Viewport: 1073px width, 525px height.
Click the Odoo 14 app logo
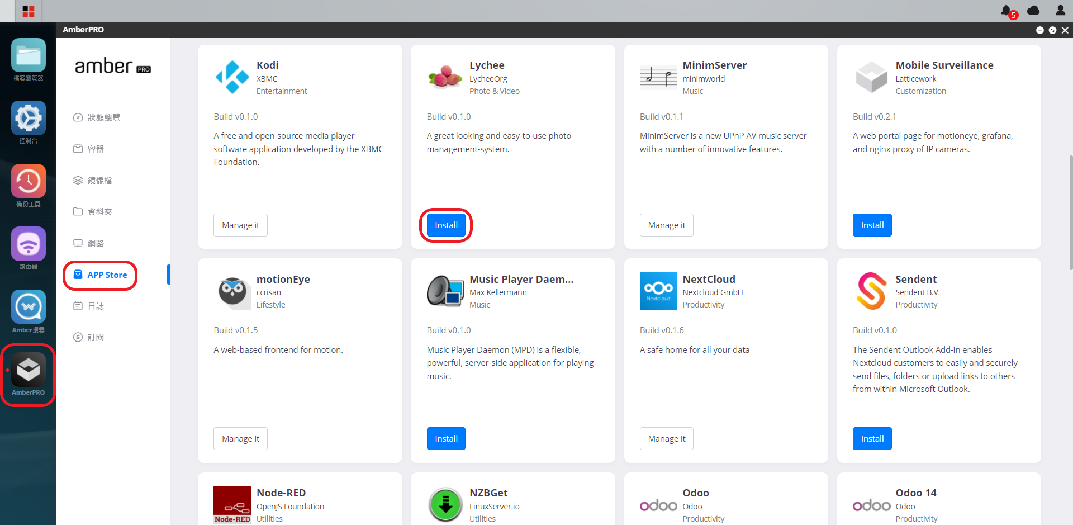871,505
